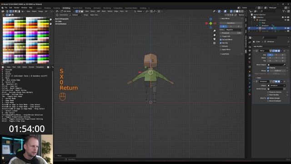Viewport: 291px width, 164px height.
Task: Toggle visibility eye of Cube row in outliner
Action: click(x=286, y=28)
